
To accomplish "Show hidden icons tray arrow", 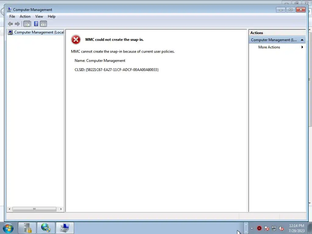I will (252, 228).
